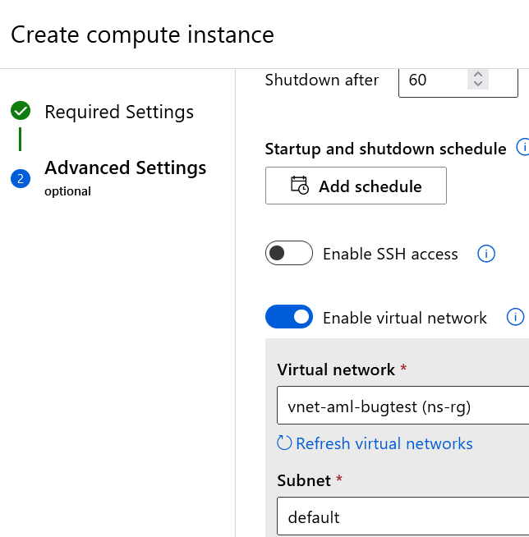Turn on the Enable SSH access switch
The width and height of the screenshot is (529, 537).
click(x=288, y=254)
